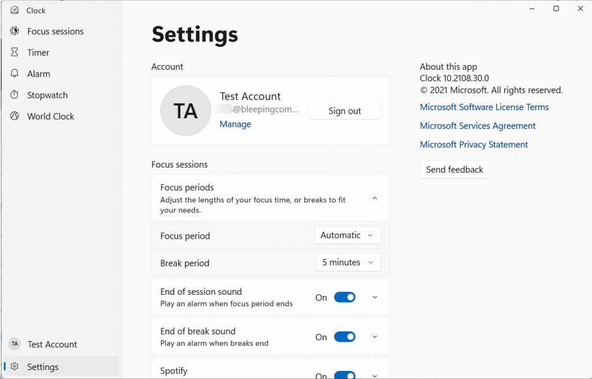Open the Focus period Automatic dropdown
The image size is (592, 379).
click(347, 235)
